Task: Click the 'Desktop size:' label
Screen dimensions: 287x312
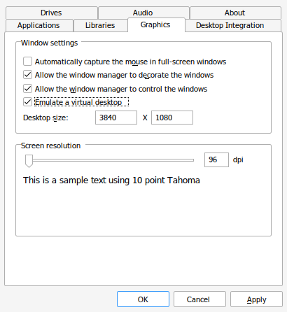Action: pyautogui.click(x=45, y=118)
